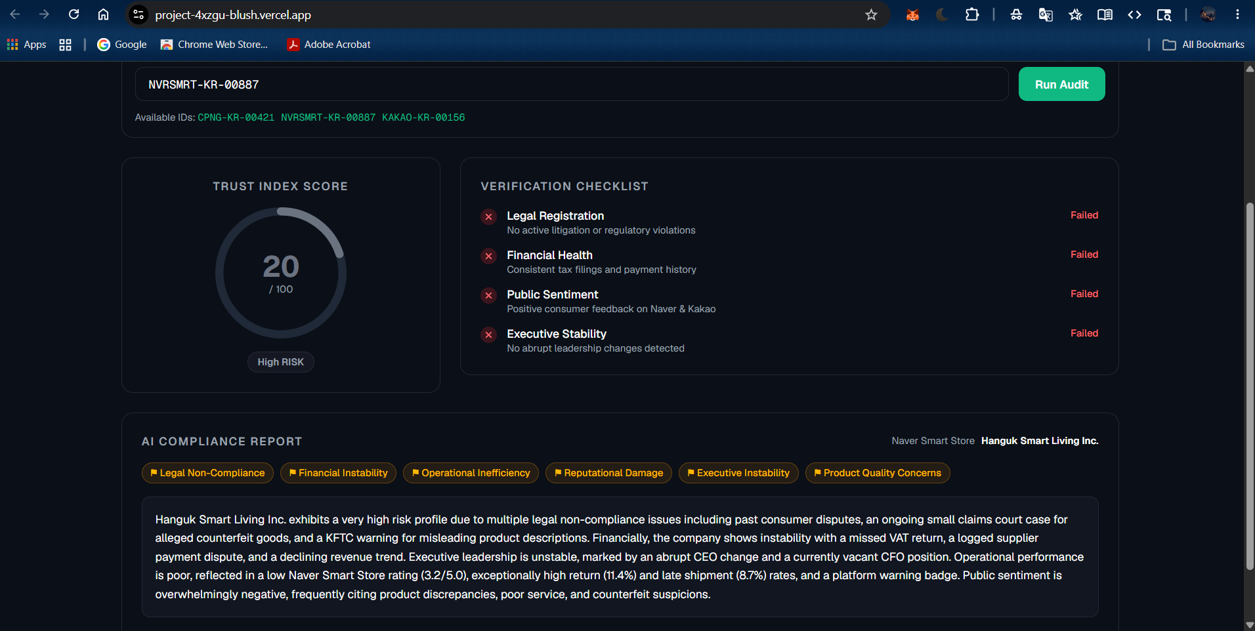This screenshot has width=1255, height=631.
Task: Reload the page with the refresh icon
Action: (74, 14)
